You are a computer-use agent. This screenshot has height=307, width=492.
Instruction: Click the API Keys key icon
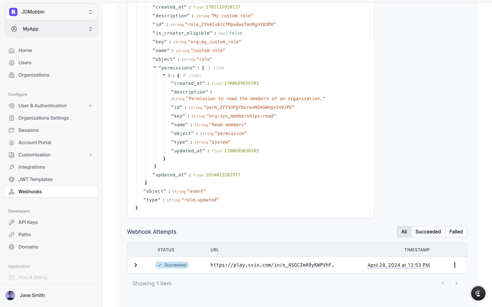click(x=12, y=222)
